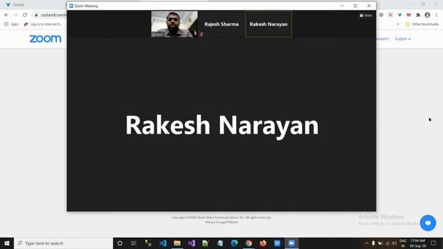Click the ENG IN language indicator
The height and width of the screenshot is (249, 443).
coord(403,243)
